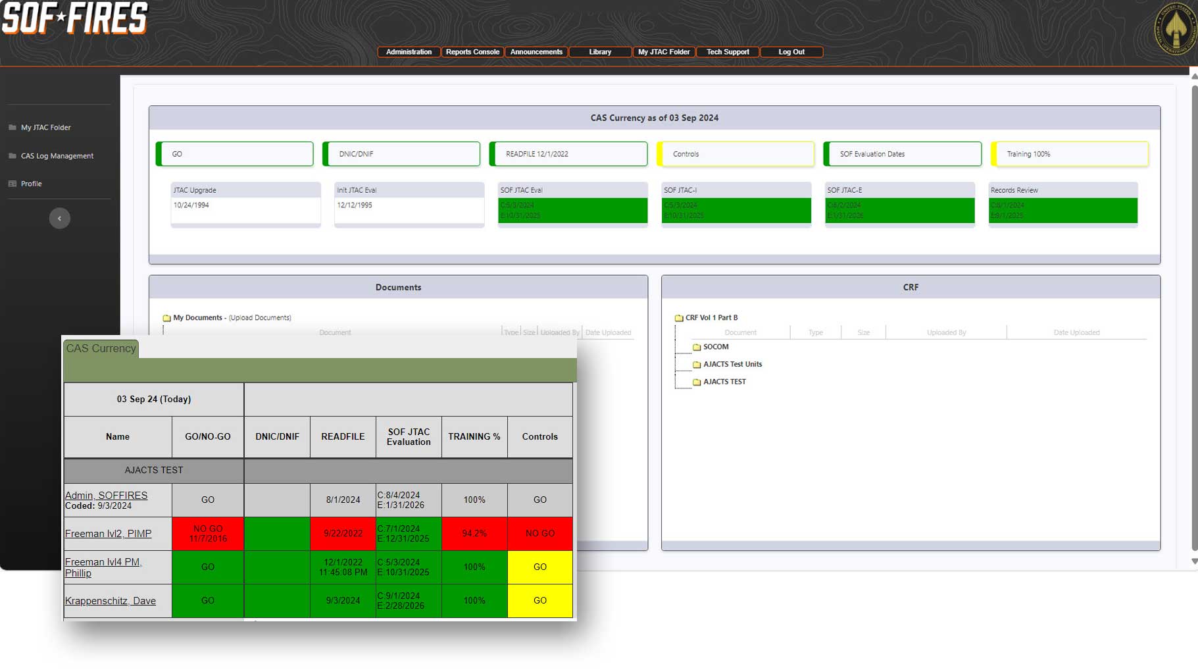This screenshot has width=1198, height=672.
Task: Click the 03 Sep 24 (Today) cell
Action: point(154,400)
